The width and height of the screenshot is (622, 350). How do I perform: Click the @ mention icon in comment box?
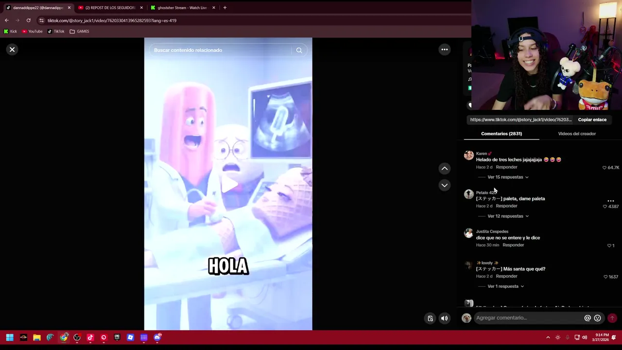pyautogui.click(x=587, y=318)
